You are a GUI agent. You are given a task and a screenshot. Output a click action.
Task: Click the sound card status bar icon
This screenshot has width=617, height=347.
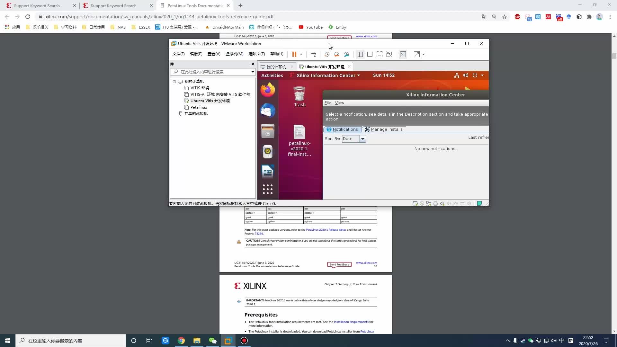click(x=442, y=204)
